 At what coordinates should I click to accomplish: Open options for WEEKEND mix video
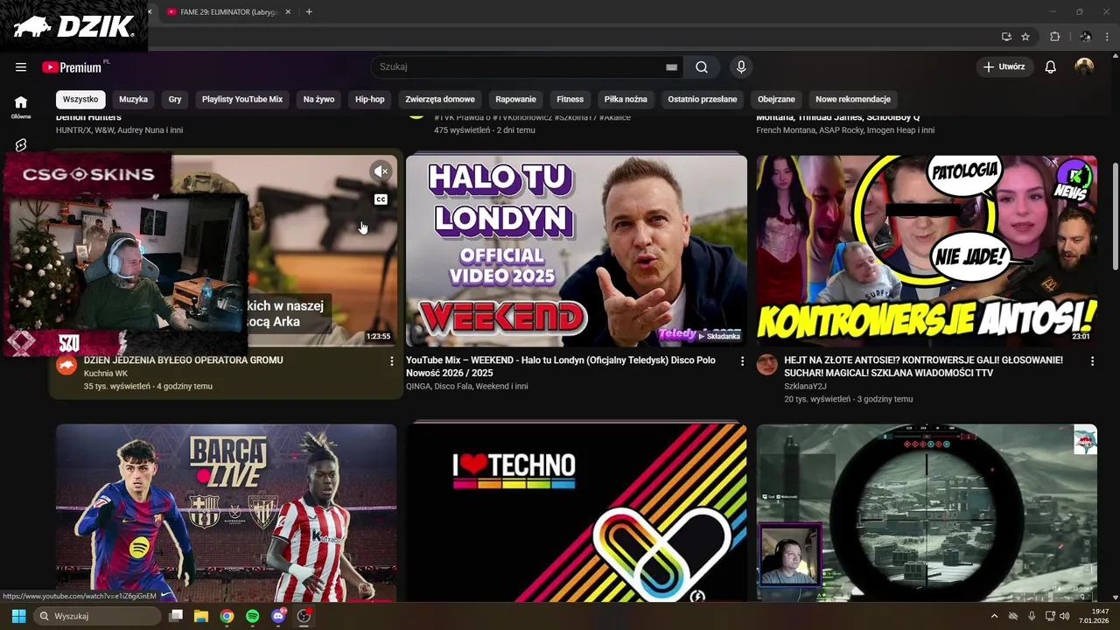click(x=742, y=361)
